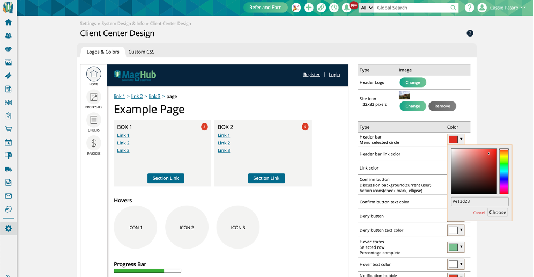The width and height of the screenshot is (534, 277).
Task: Open the Home icon in left sidebar
Action: click(8, 23)
